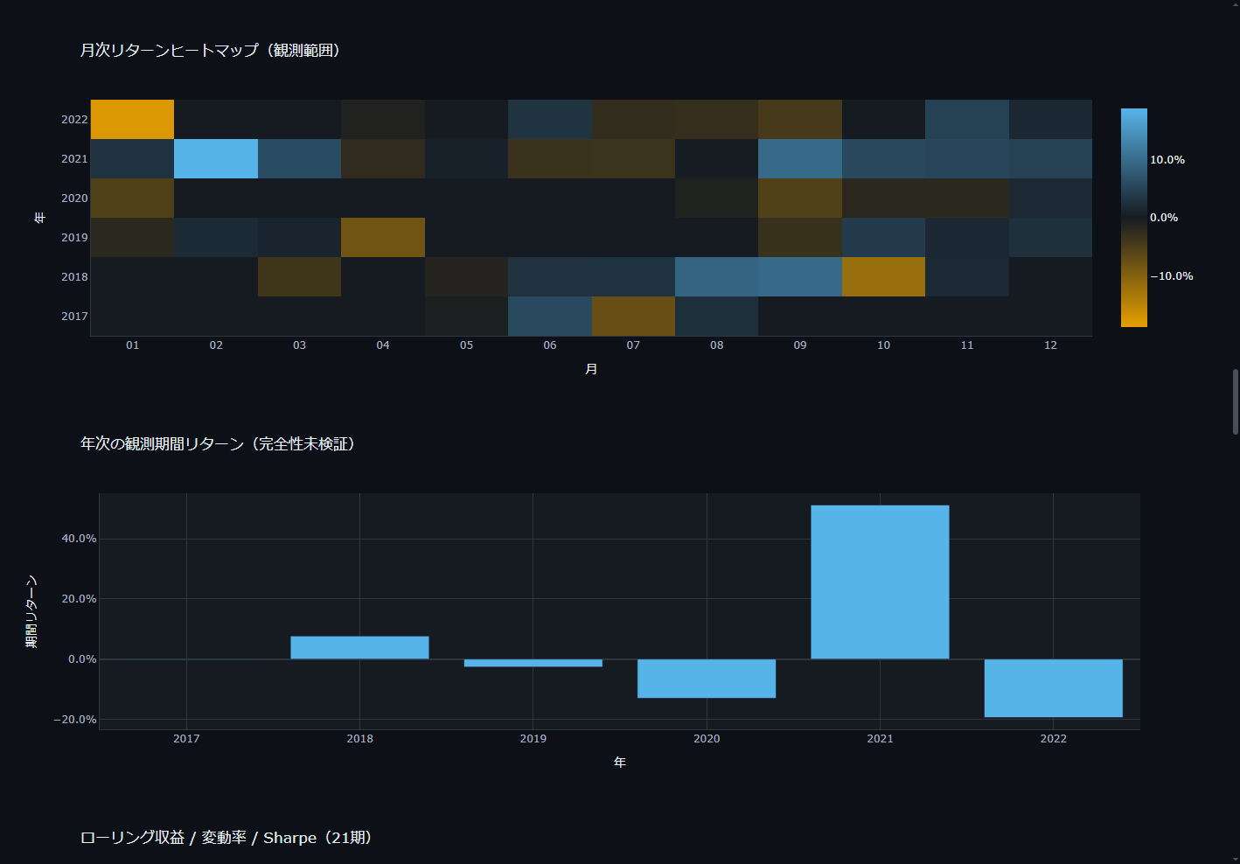The width and height of the screenshot is (1240, 864).
Task: Click the 0.0% colorbar label
Action: 1164,218
